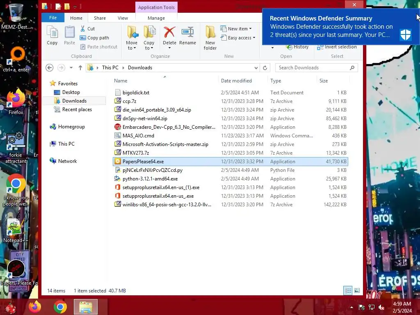Screen dimensions: 420x315
Task: Open the Manage tab under Application Tools
Action: point(156,18)
